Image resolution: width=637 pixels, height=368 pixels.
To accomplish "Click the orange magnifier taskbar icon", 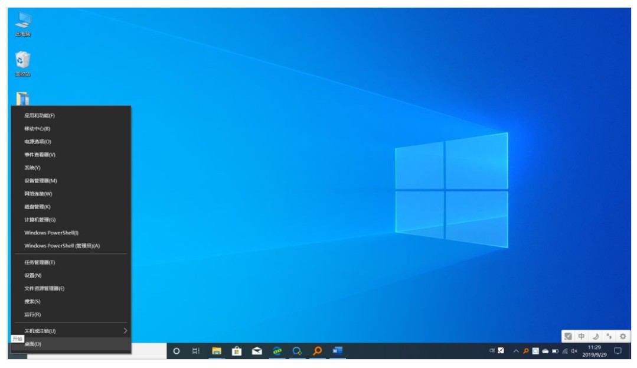I will coord(317,351).
